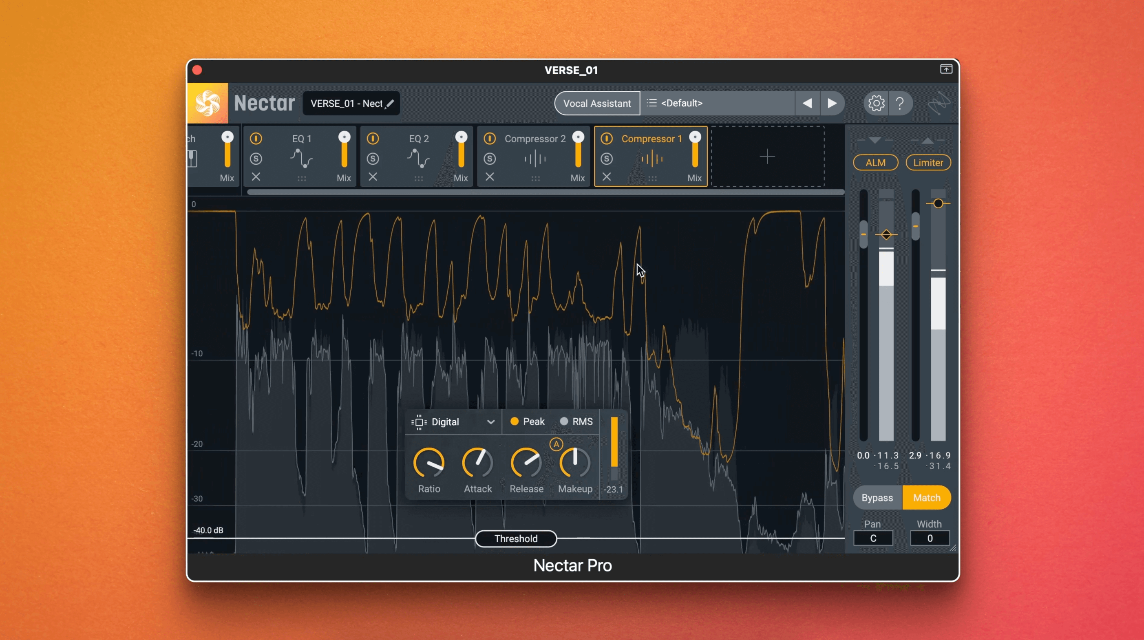Image resolution: width=1144 pixels, height=640 pixels.
Task: Open Nectar settings gear
Action: pyautogui.click(x=876, y=103)
